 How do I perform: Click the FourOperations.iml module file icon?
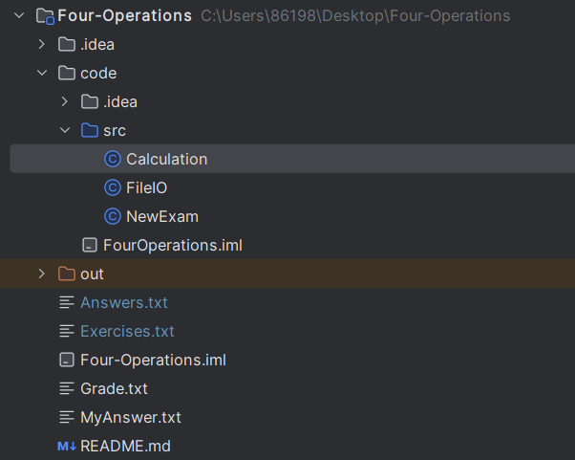coord(90,245)
